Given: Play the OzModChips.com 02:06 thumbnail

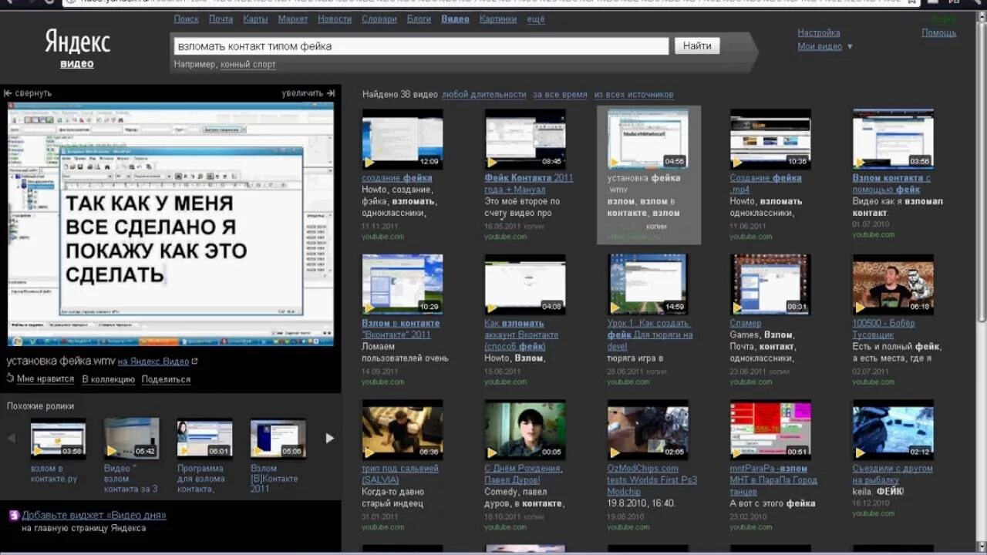Looking at the screenshot, I should click(x=648, y=429).
